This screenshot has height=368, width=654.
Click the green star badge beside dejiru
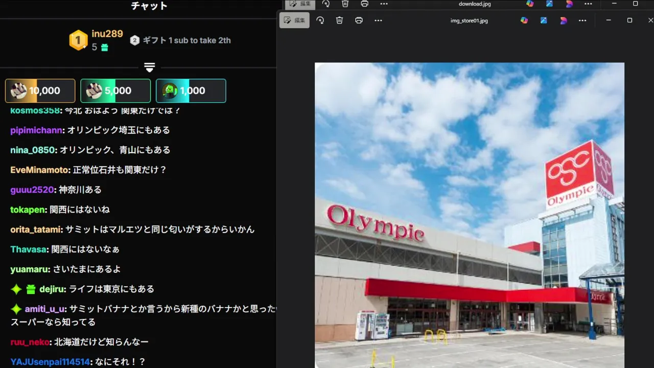point(16,289)
